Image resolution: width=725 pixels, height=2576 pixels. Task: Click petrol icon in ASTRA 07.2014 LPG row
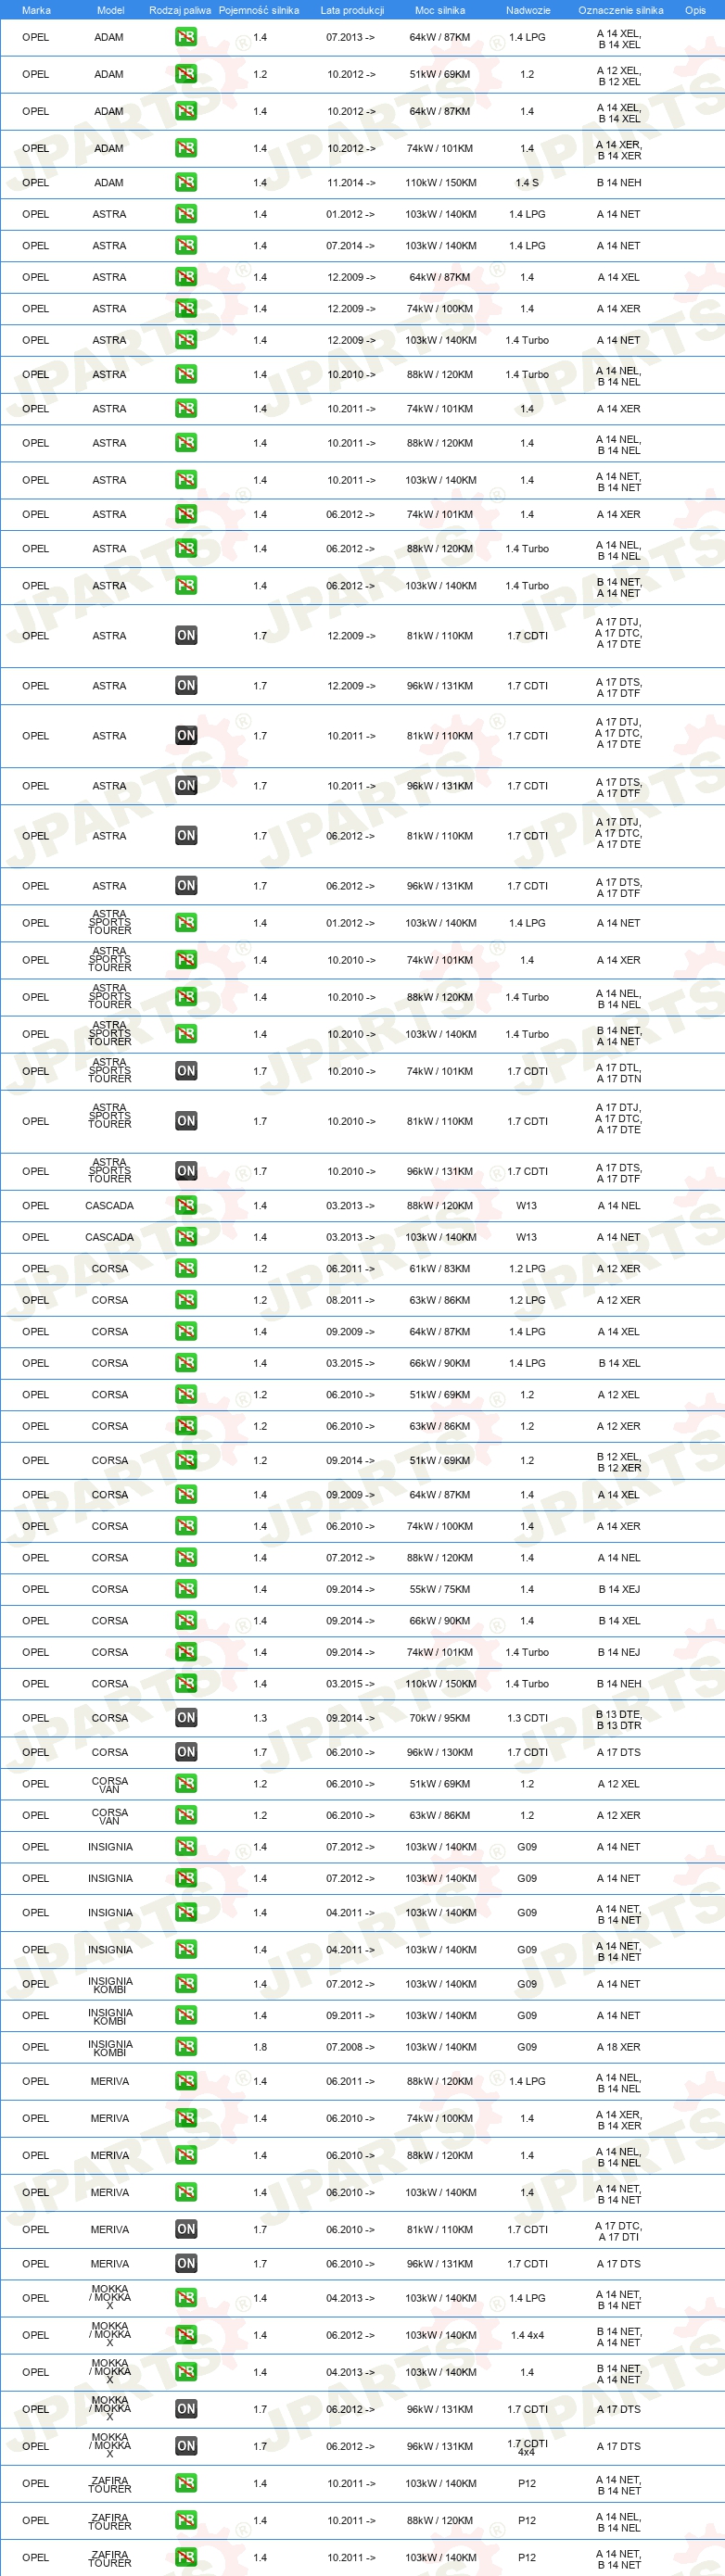186,245
